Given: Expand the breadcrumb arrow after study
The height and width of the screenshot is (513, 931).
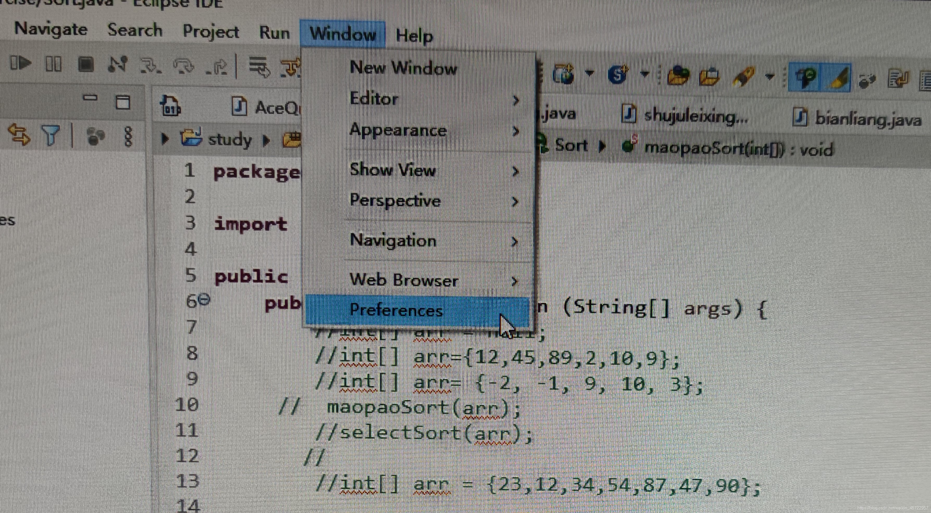Looking at the screenshot, I should (266, 140).
